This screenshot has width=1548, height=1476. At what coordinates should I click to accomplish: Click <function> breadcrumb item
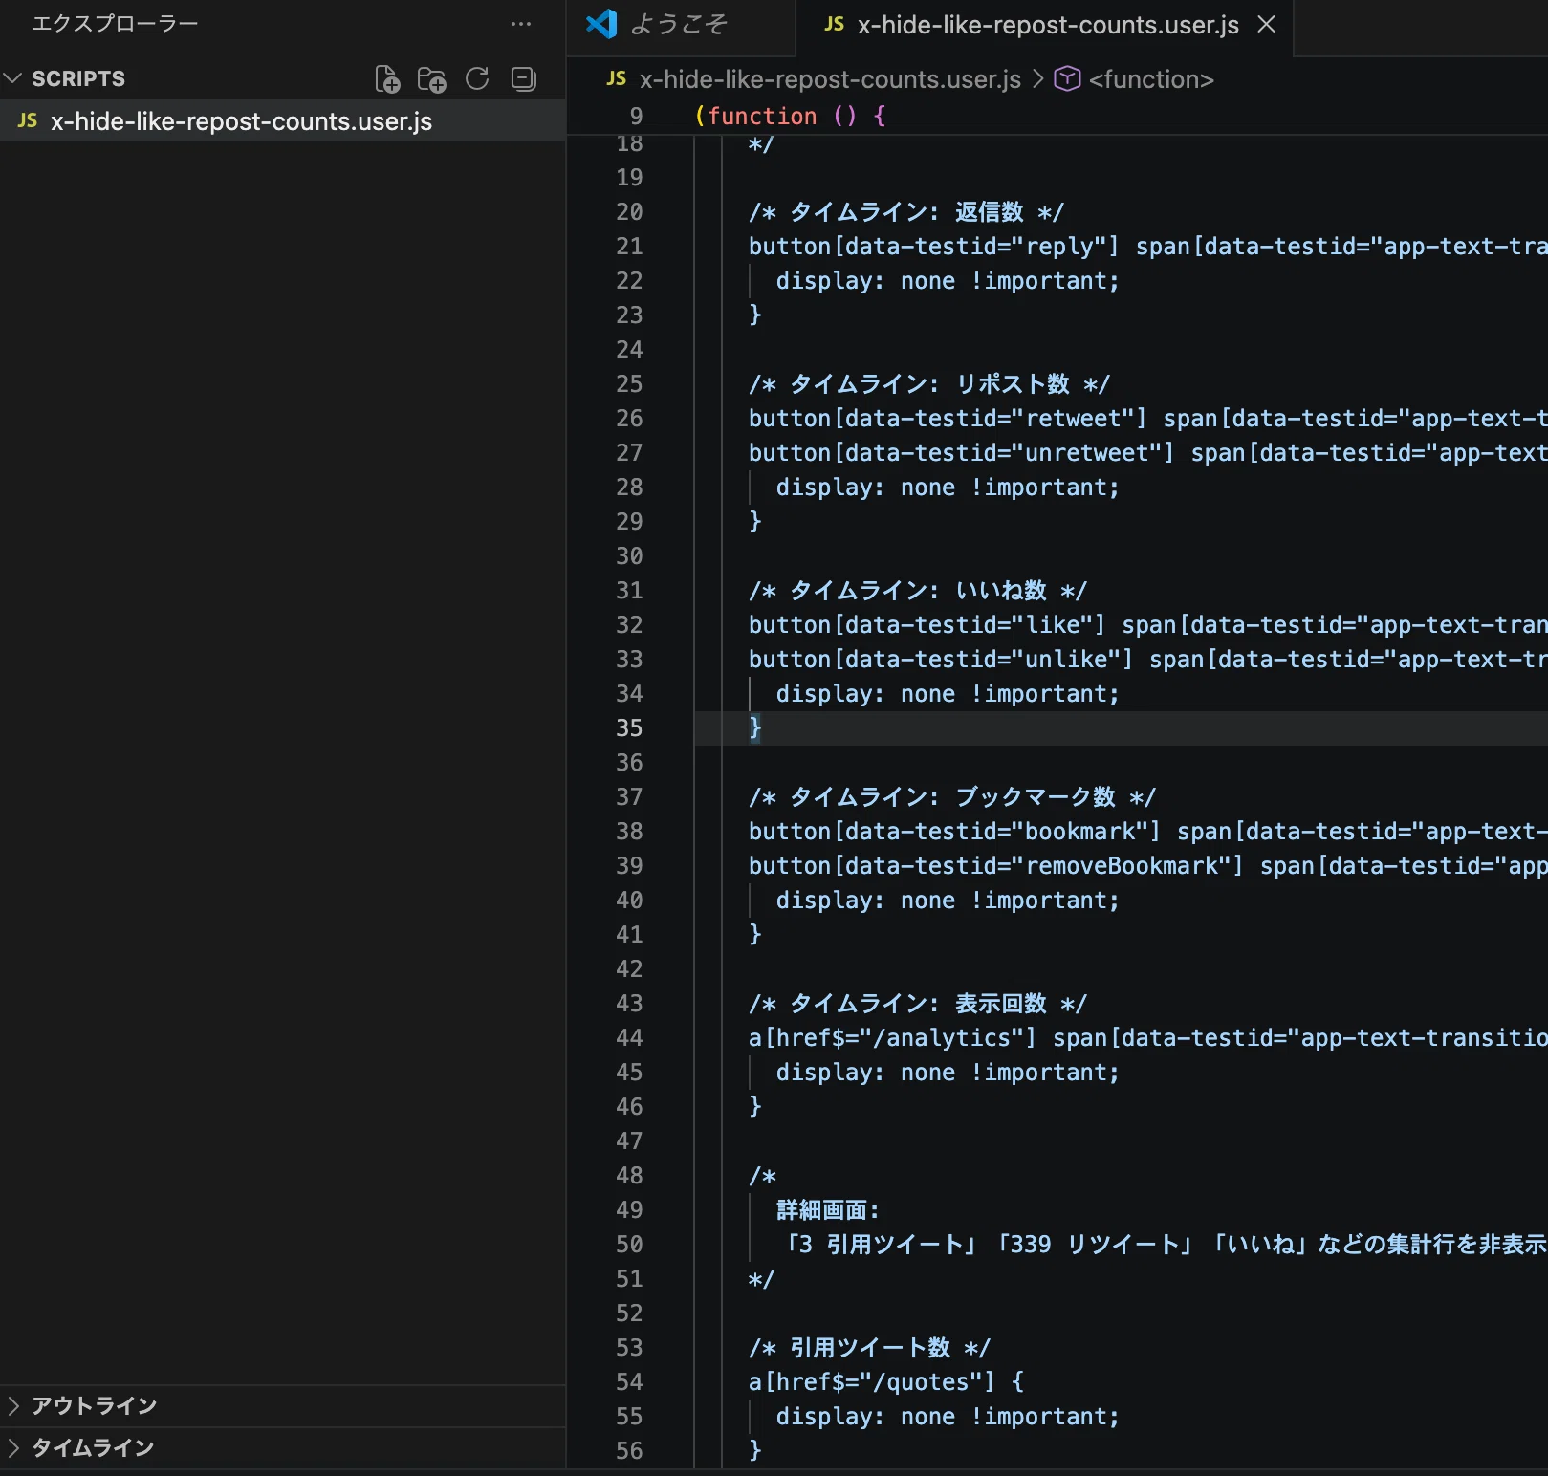tap(1151, 78)
